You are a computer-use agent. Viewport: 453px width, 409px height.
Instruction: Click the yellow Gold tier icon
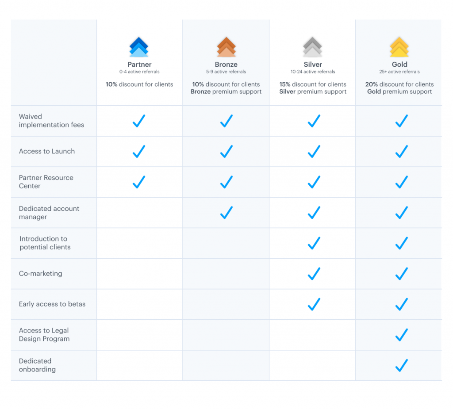click(x=399, y=47)
